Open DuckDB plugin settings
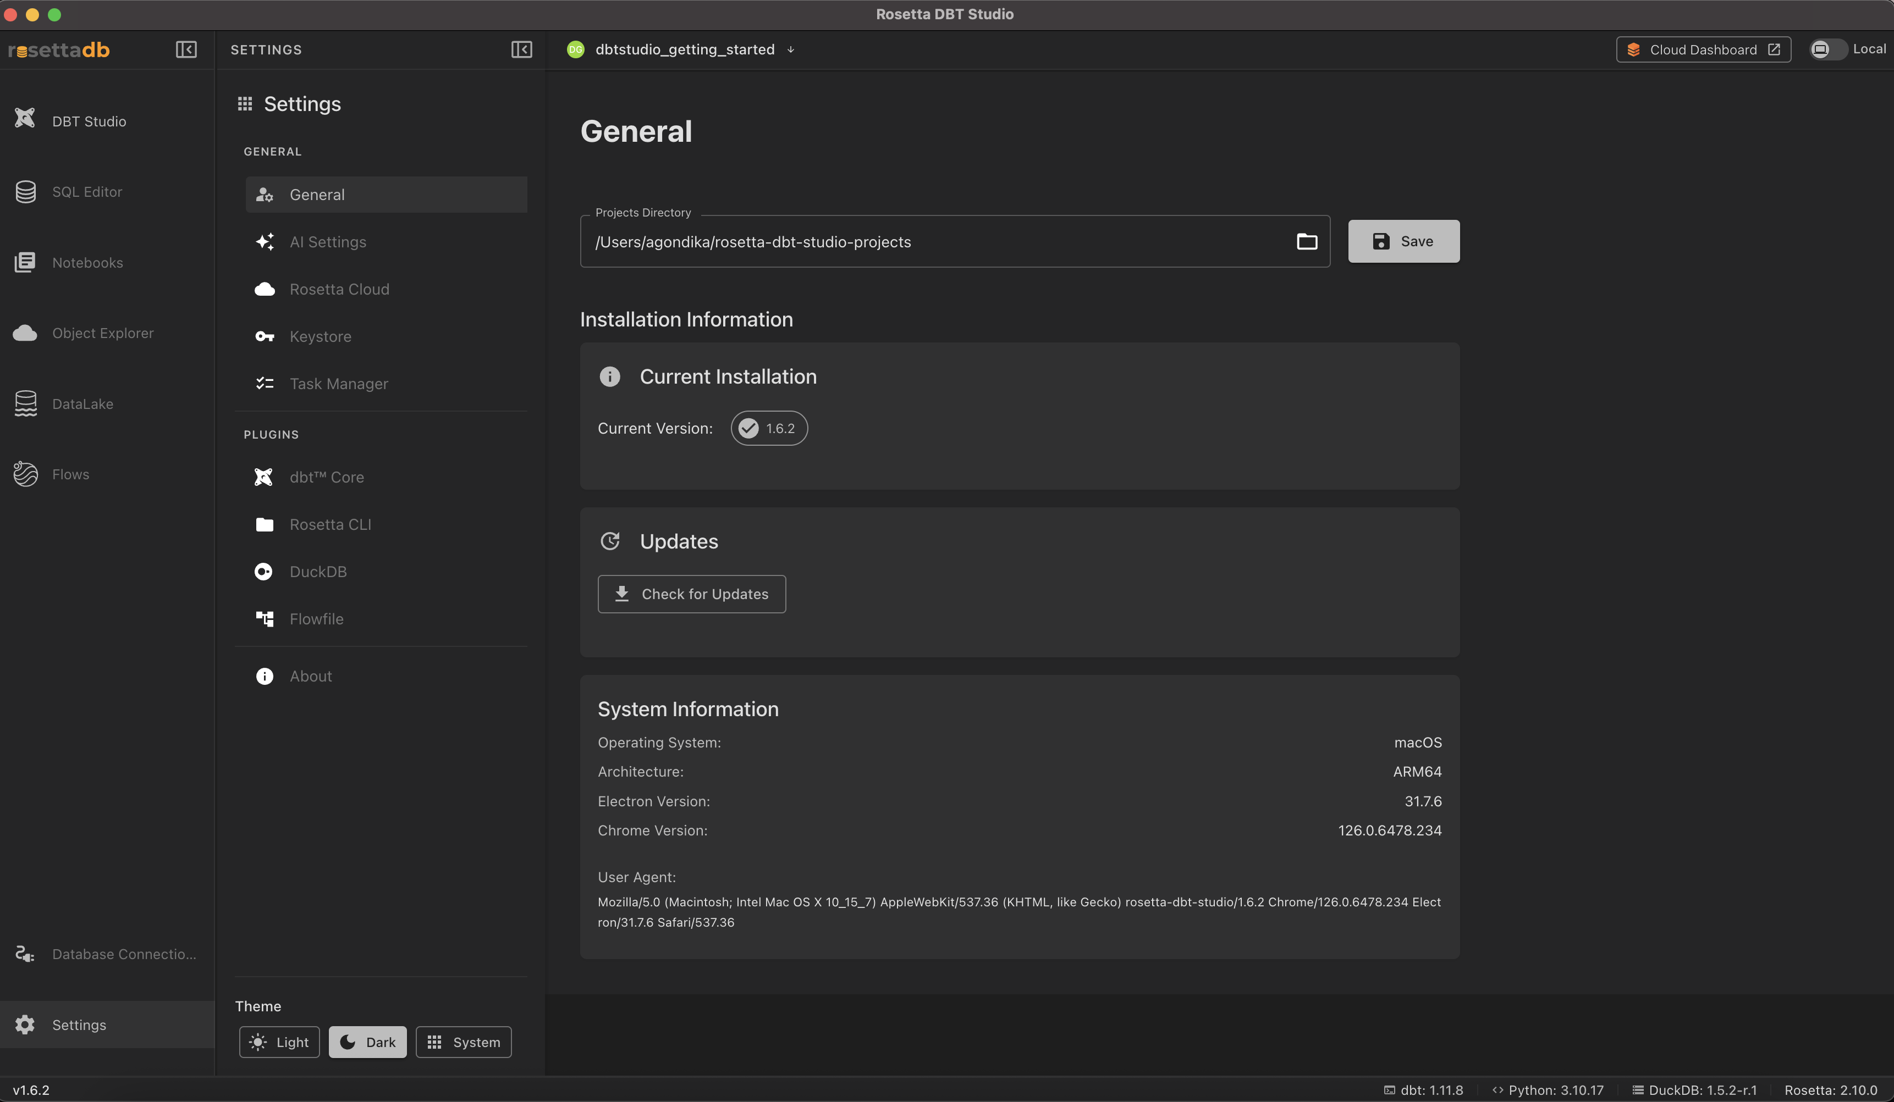Screen dimensions: 1894x1102 386,572
